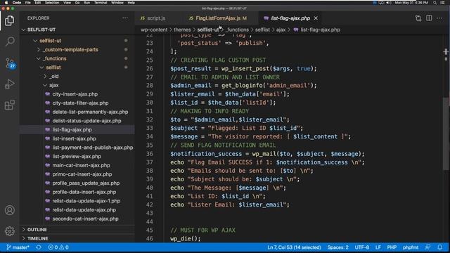Split the editor to the right
The height and width of the screenshot is (253, 450).
429,18
